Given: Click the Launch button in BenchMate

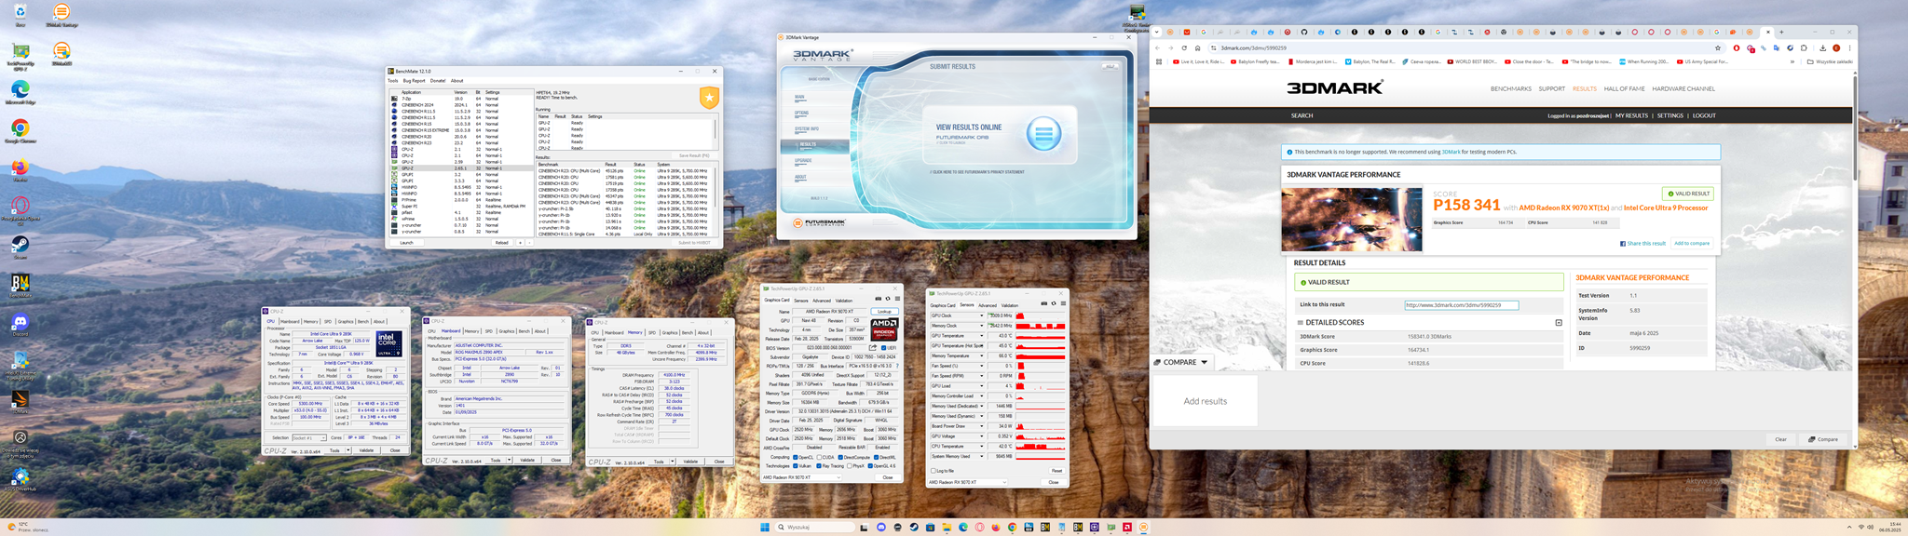Looking at the screenshot, I should pos(406,243).
